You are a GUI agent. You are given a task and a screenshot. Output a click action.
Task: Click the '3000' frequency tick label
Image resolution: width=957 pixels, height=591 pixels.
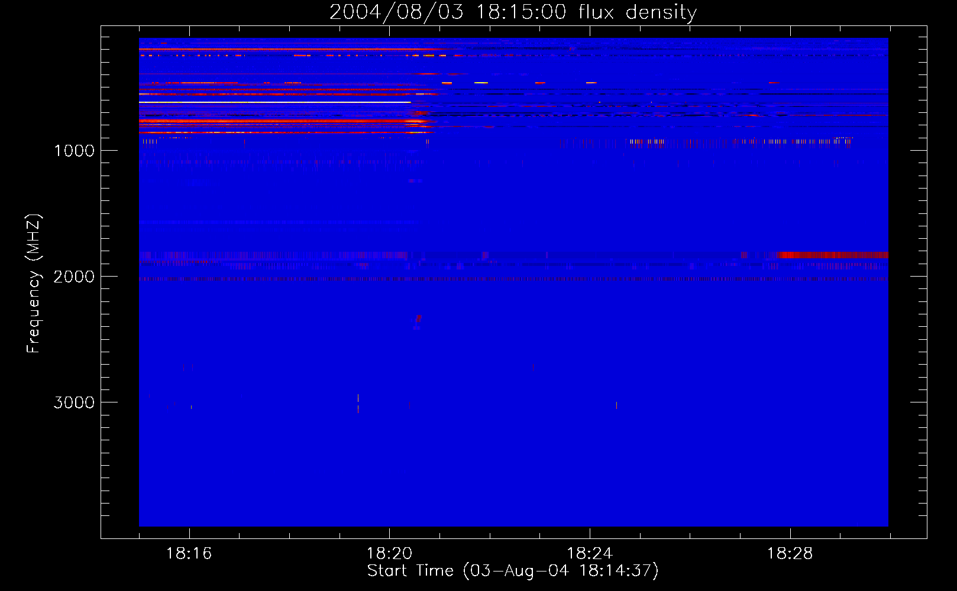click(74, 402)
